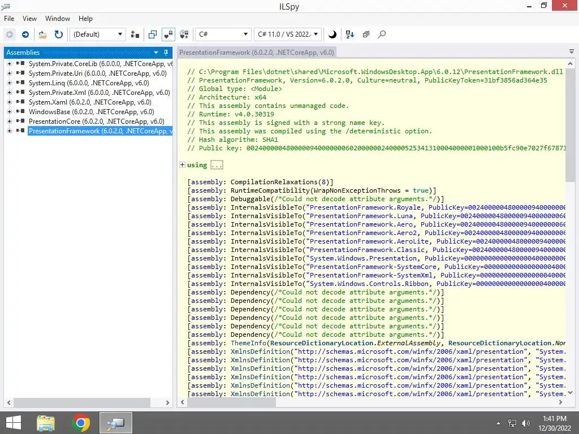Show hidden tray icons arrow
This screenshot has height=434, width=579.
click(499, 423)
